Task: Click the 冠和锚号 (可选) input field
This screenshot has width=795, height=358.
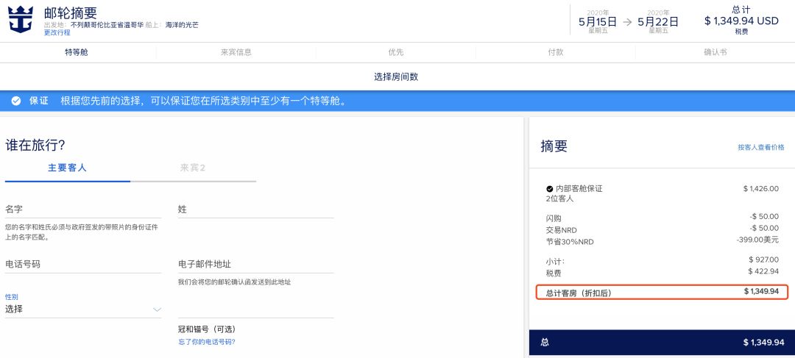Action: tap(256, 309)
